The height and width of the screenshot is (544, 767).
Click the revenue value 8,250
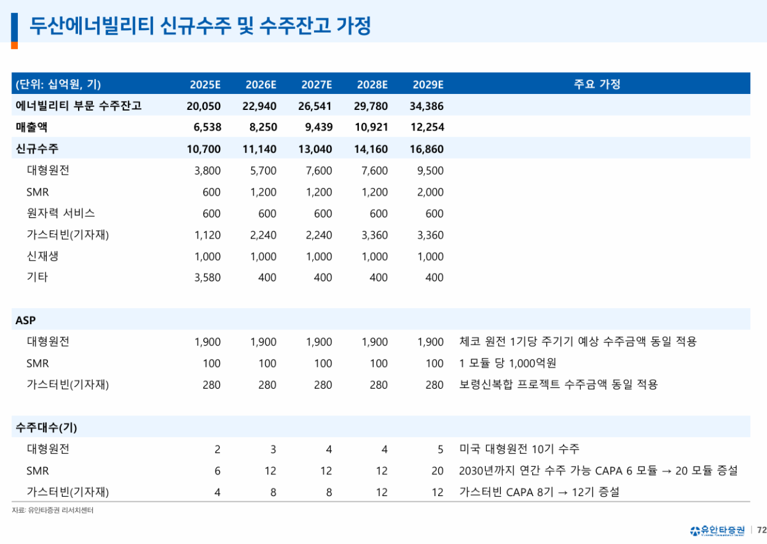pos(263,128)
